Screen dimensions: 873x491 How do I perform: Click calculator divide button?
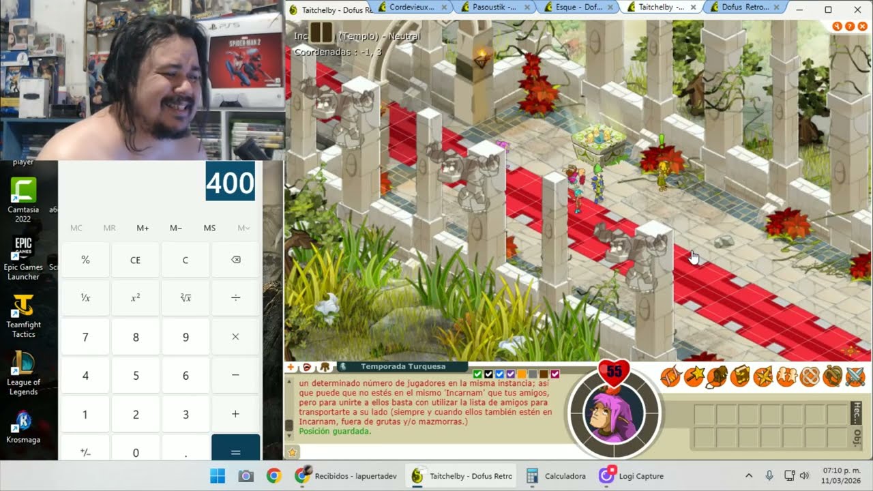coord(235,298)
